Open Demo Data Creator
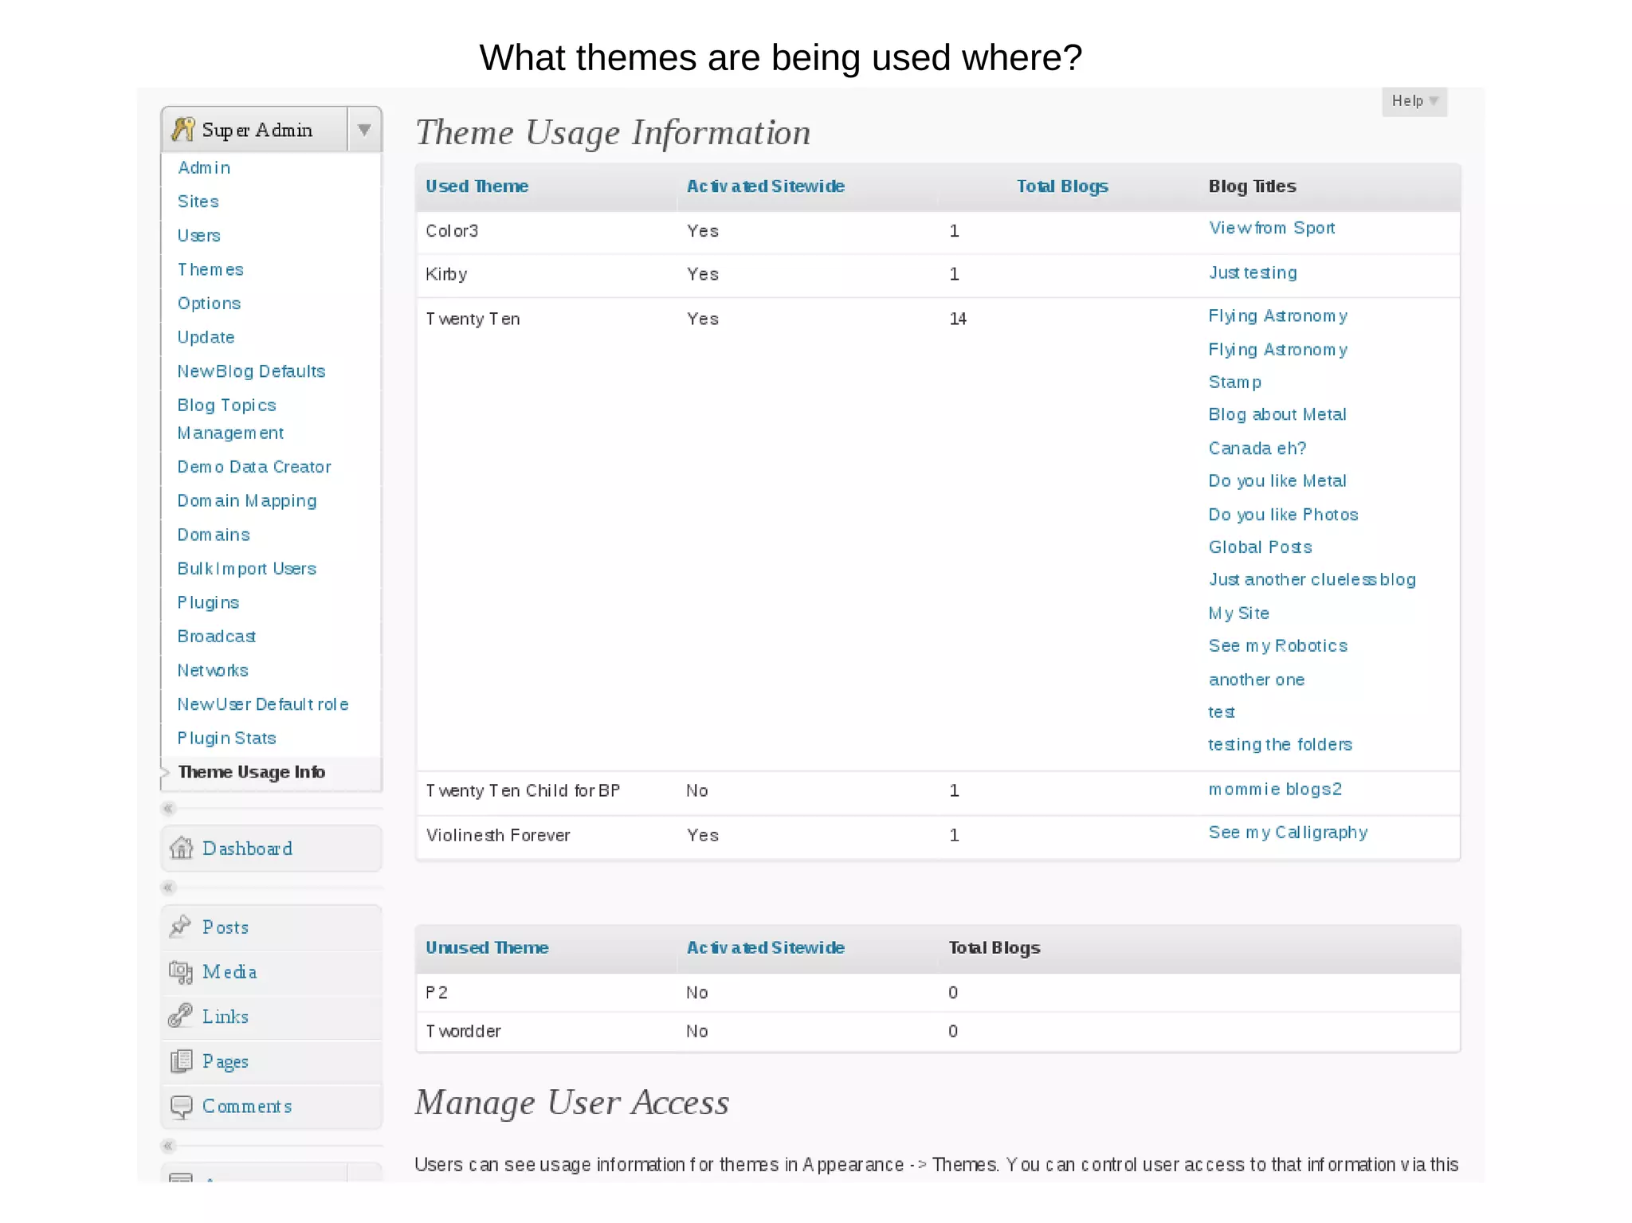The image size is (1632, 1223). tap(254, 467)
